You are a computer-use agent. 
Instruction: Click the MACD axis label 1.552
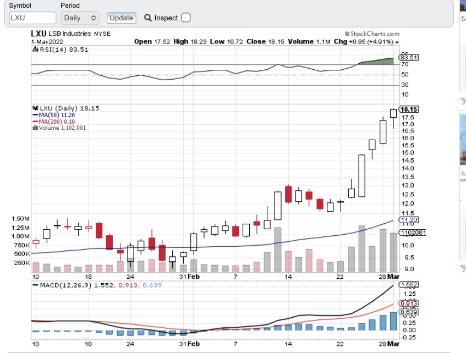408,285
